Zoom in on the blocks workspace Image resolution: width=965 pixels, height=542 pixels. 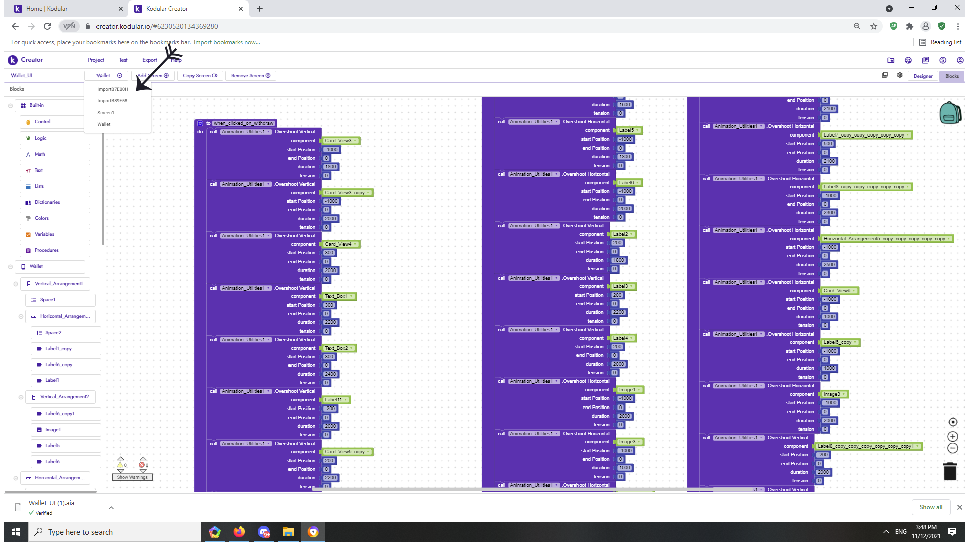952,437
